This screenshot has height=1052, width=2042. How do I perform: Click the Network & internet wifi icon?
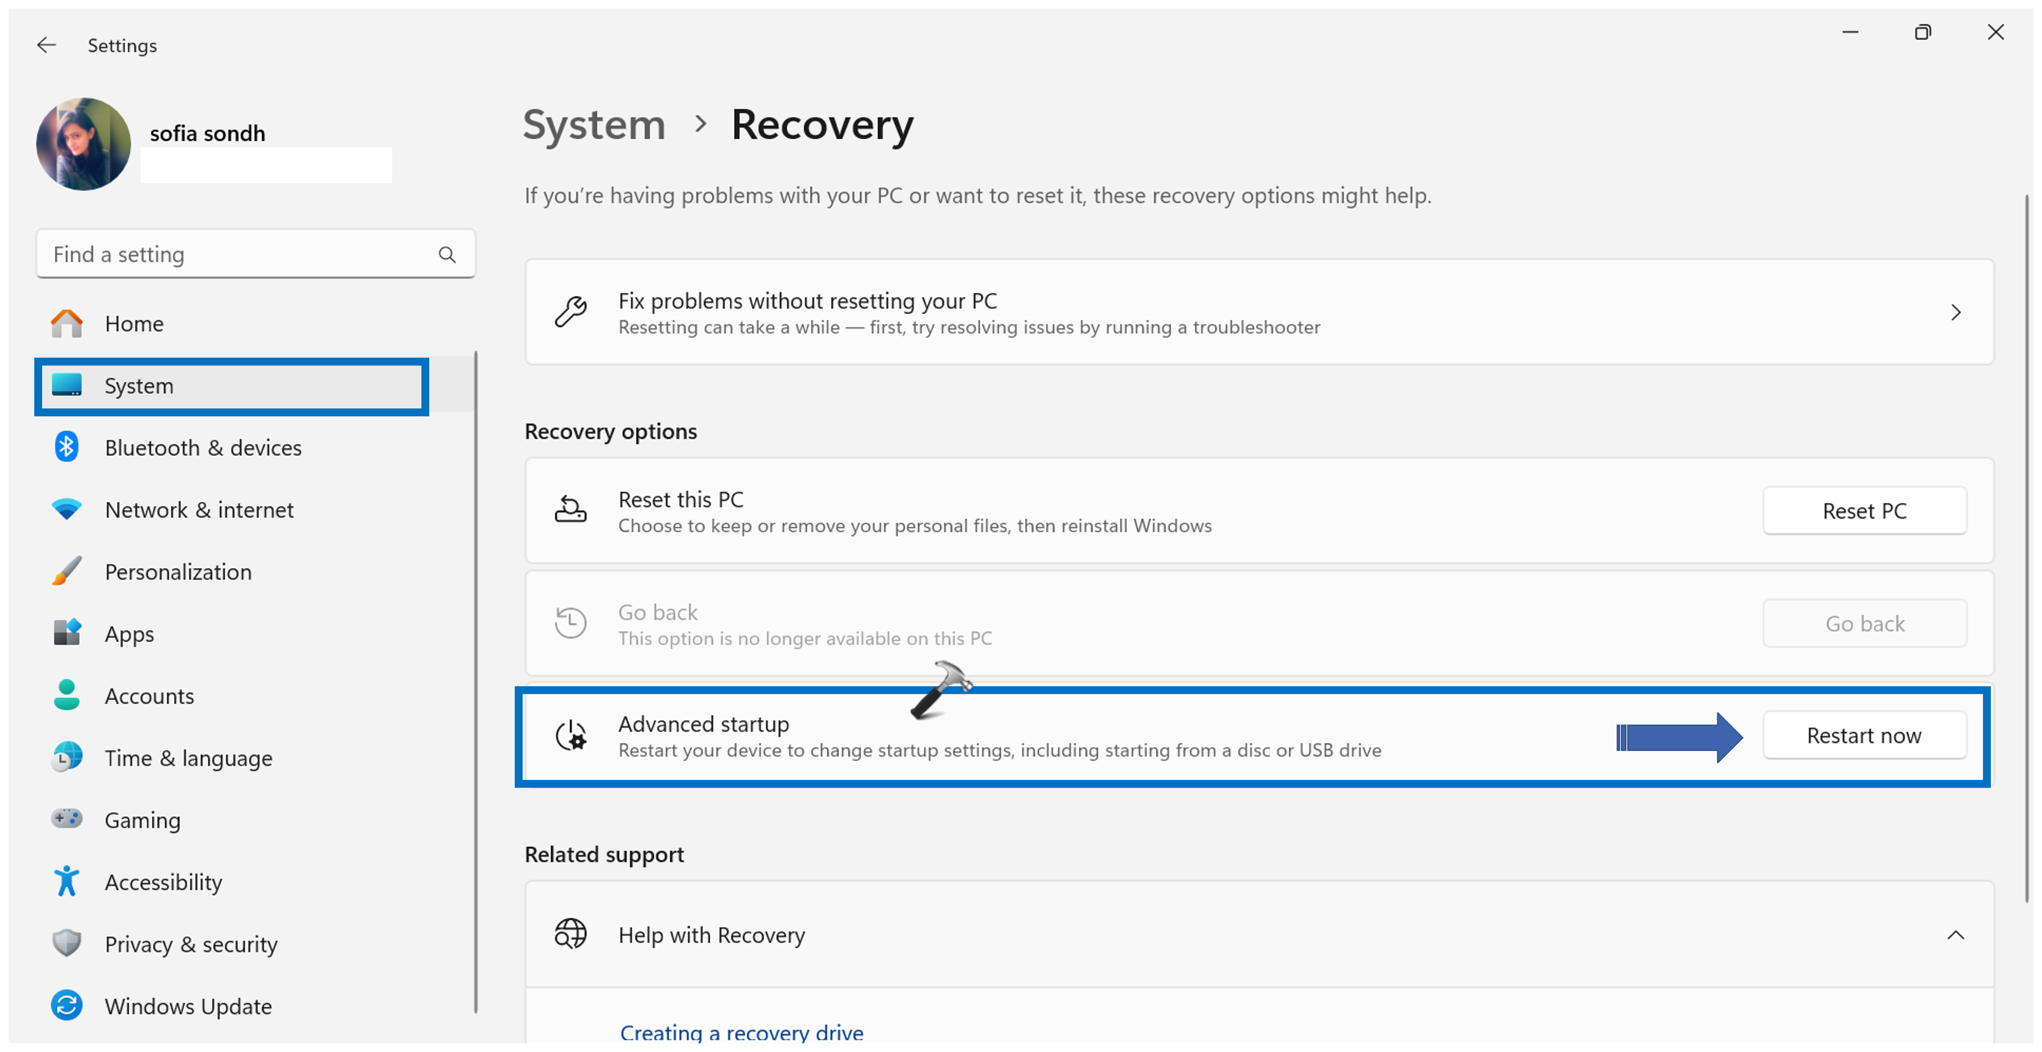pyautogui.click(x=67, y=509)
